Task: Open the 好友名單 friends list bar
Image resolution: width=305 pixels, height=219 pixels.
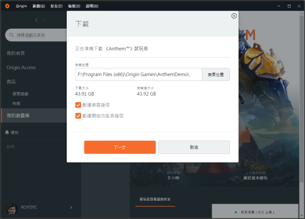Action: [x=255, y=212]
